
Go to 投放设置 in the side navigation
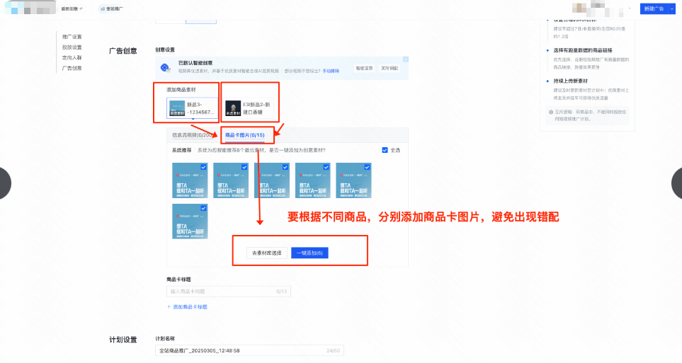[x=72, y=47]
